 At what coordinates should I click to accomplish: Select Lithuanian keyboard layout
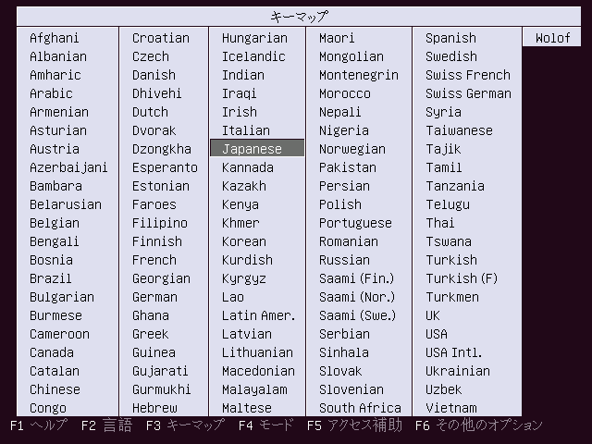click(257, 352)
